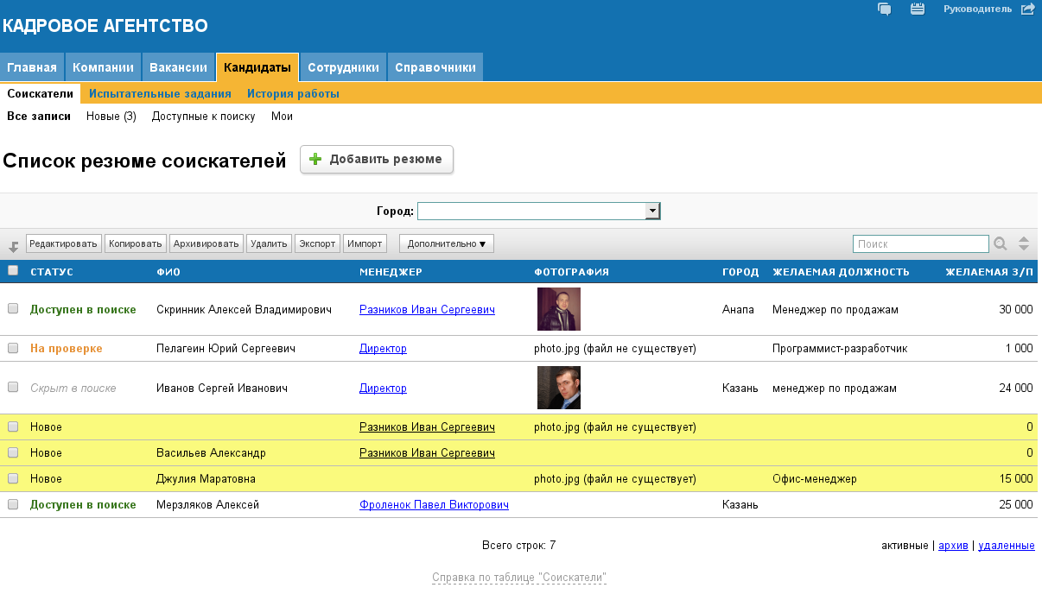Open the chat messages icon in header
1042x594 pixels.
tap(884, 9)
